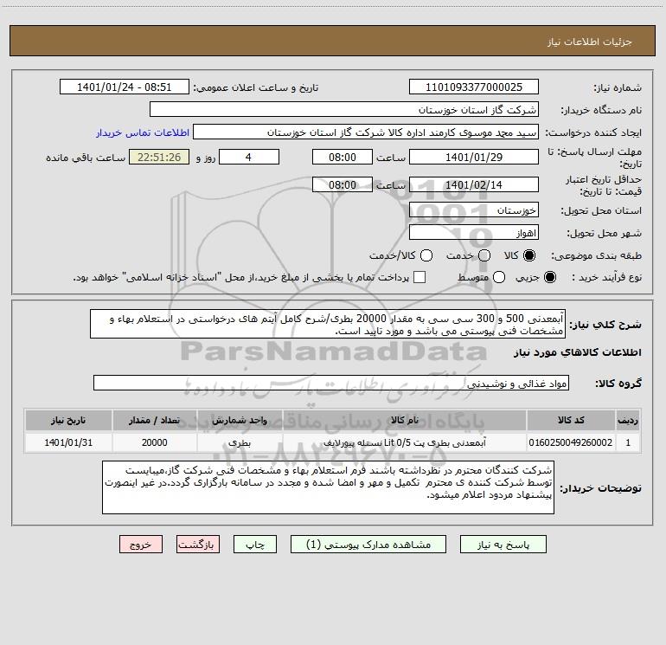The height and width of the screenshot is (645, 666).
Task: Click the buyer notes text area
Action: point(328,487)
